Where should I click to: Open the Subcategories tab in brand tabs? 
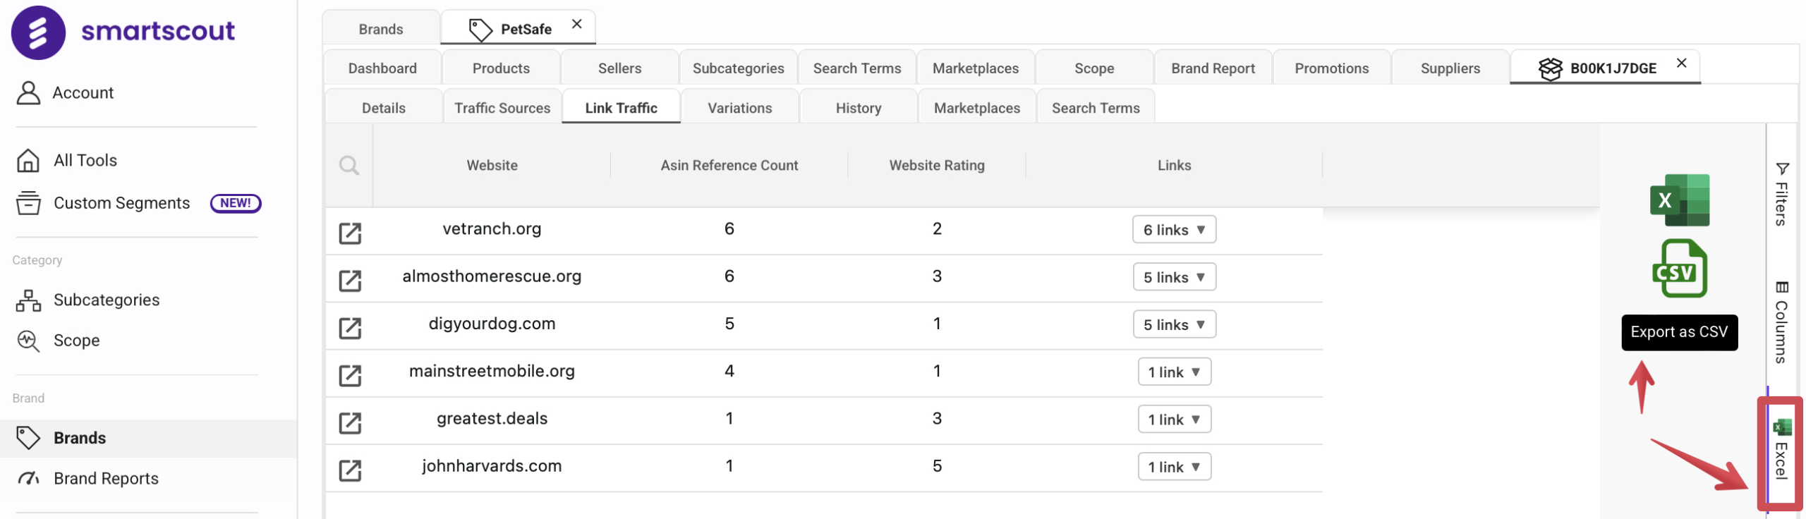(x=738, y=68)
